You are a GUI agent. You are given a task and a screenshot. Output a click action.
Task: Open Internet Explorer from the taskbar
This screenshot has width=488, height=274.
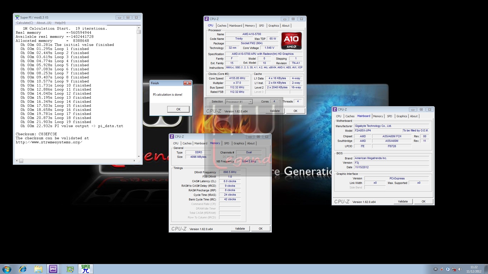click(x=23, y=269)
